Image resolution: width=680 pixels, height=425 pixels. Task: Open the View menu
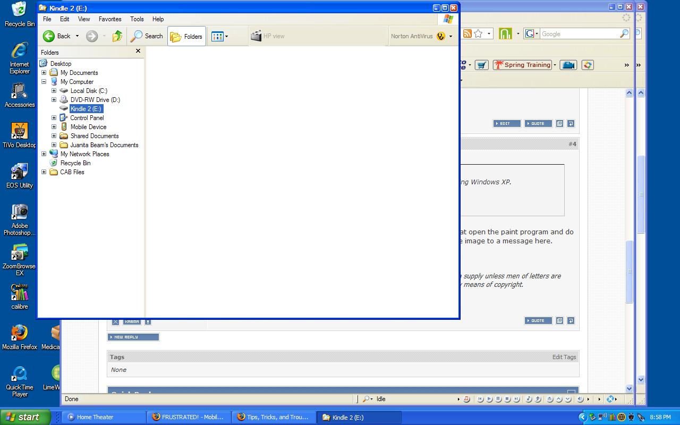point(84,19)
